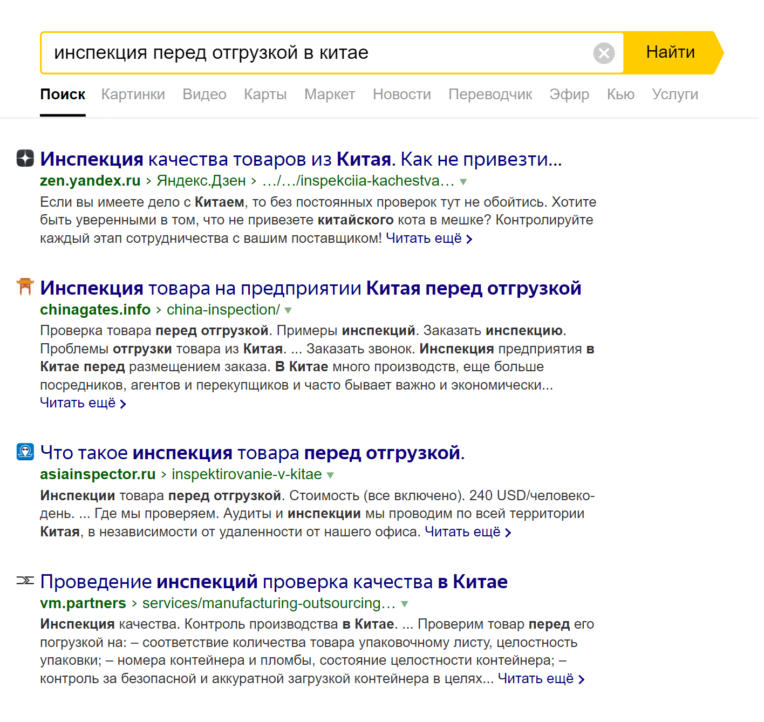Click snippet text 'Проверка товара перед отгрузкой. Примеры инспекций'
This screenshot has width=764, height=722.
228,331
